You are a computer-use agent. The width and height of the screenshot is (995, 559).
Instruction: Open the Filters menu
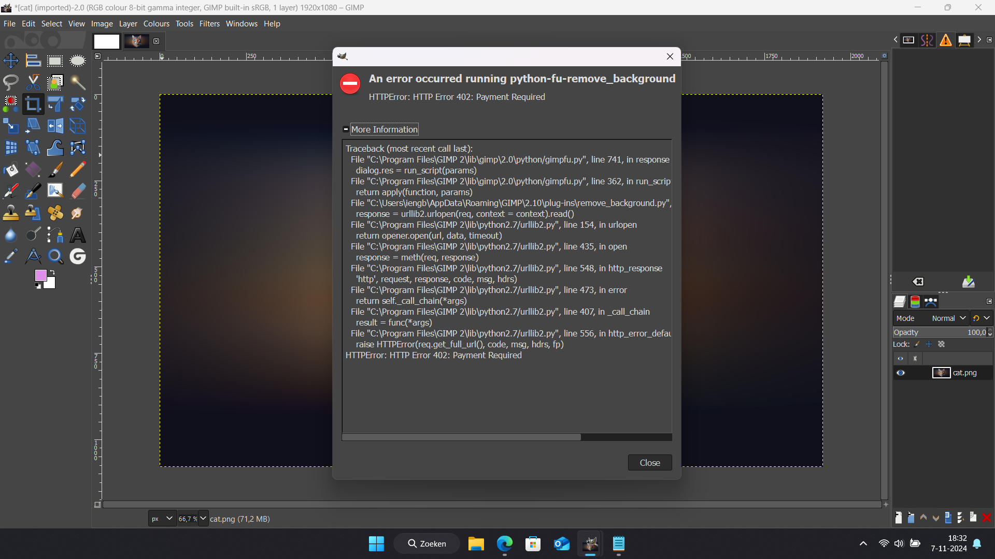209,24
